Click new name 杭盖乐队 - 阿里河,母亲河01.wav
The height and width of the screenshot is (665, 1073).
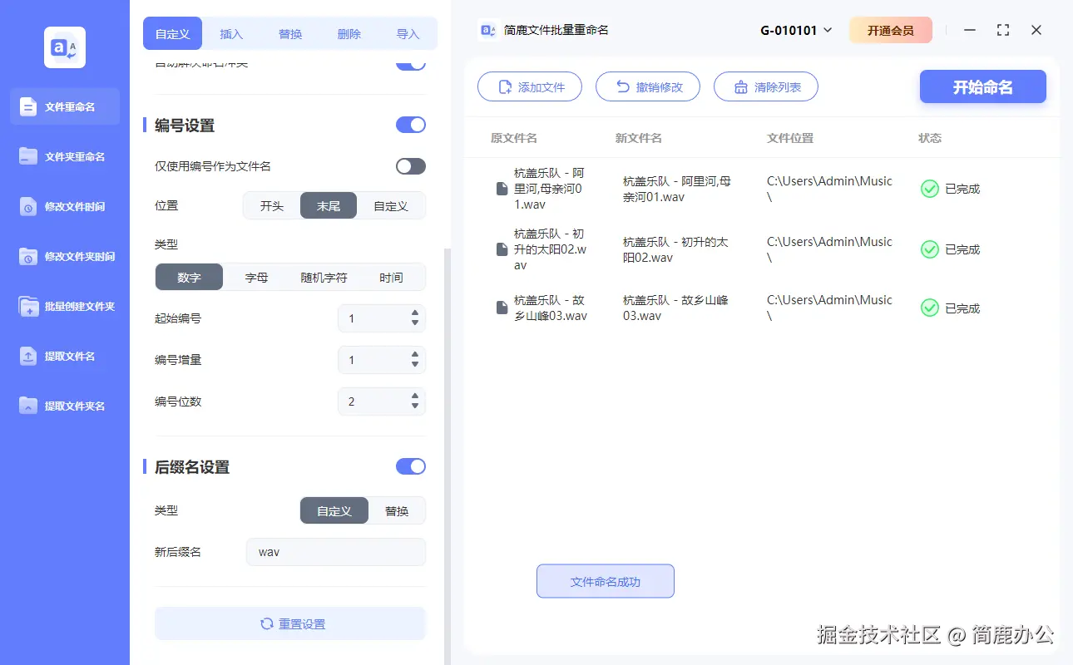pyautogui.click(x=677, y=189)
